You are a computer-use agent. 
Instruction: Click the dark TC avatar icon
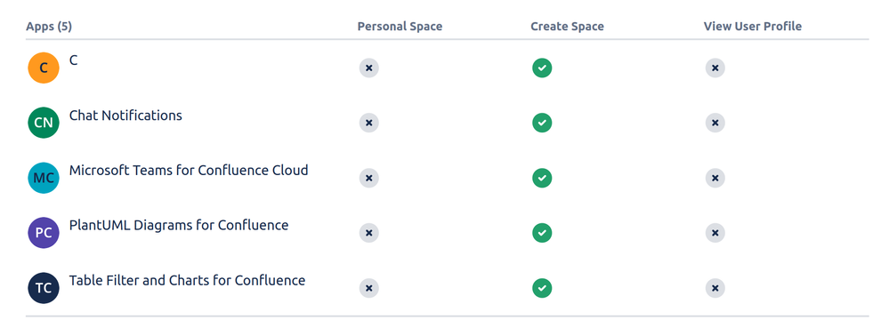click(44, 288)
